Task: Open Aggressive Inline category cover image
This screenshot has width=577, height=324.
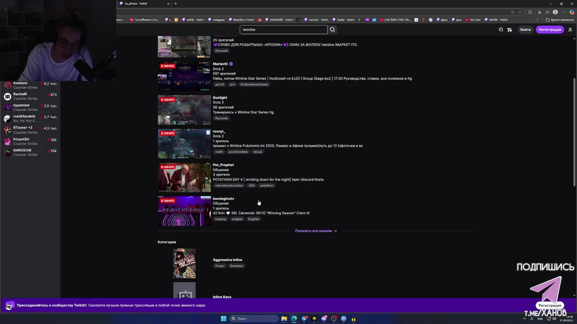Action: tap(184, 263)
